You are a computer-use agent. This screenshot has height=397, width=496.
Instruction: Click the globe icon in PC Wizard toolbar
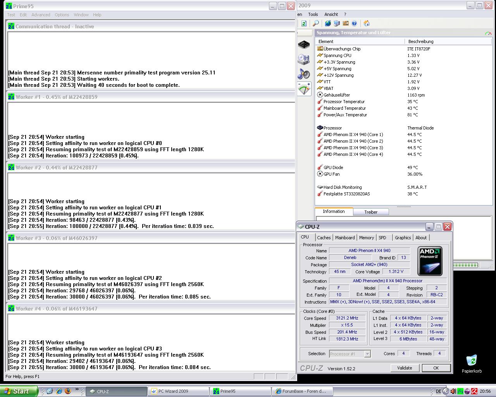pos(328,23)
